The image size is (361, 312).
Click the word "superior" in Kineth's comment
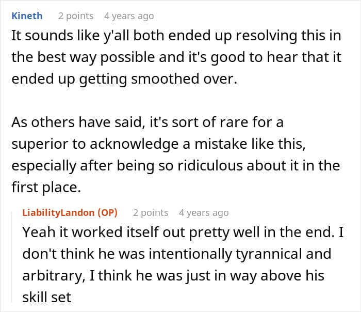(x=40, y=144)
